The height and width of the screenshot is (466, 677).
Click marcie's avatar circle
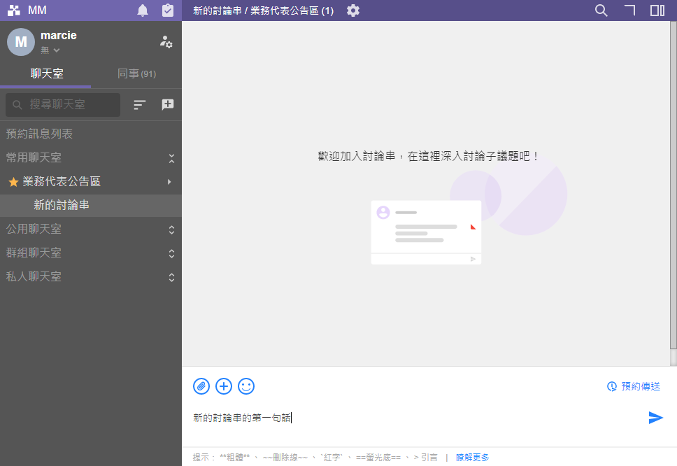point(21,42)
